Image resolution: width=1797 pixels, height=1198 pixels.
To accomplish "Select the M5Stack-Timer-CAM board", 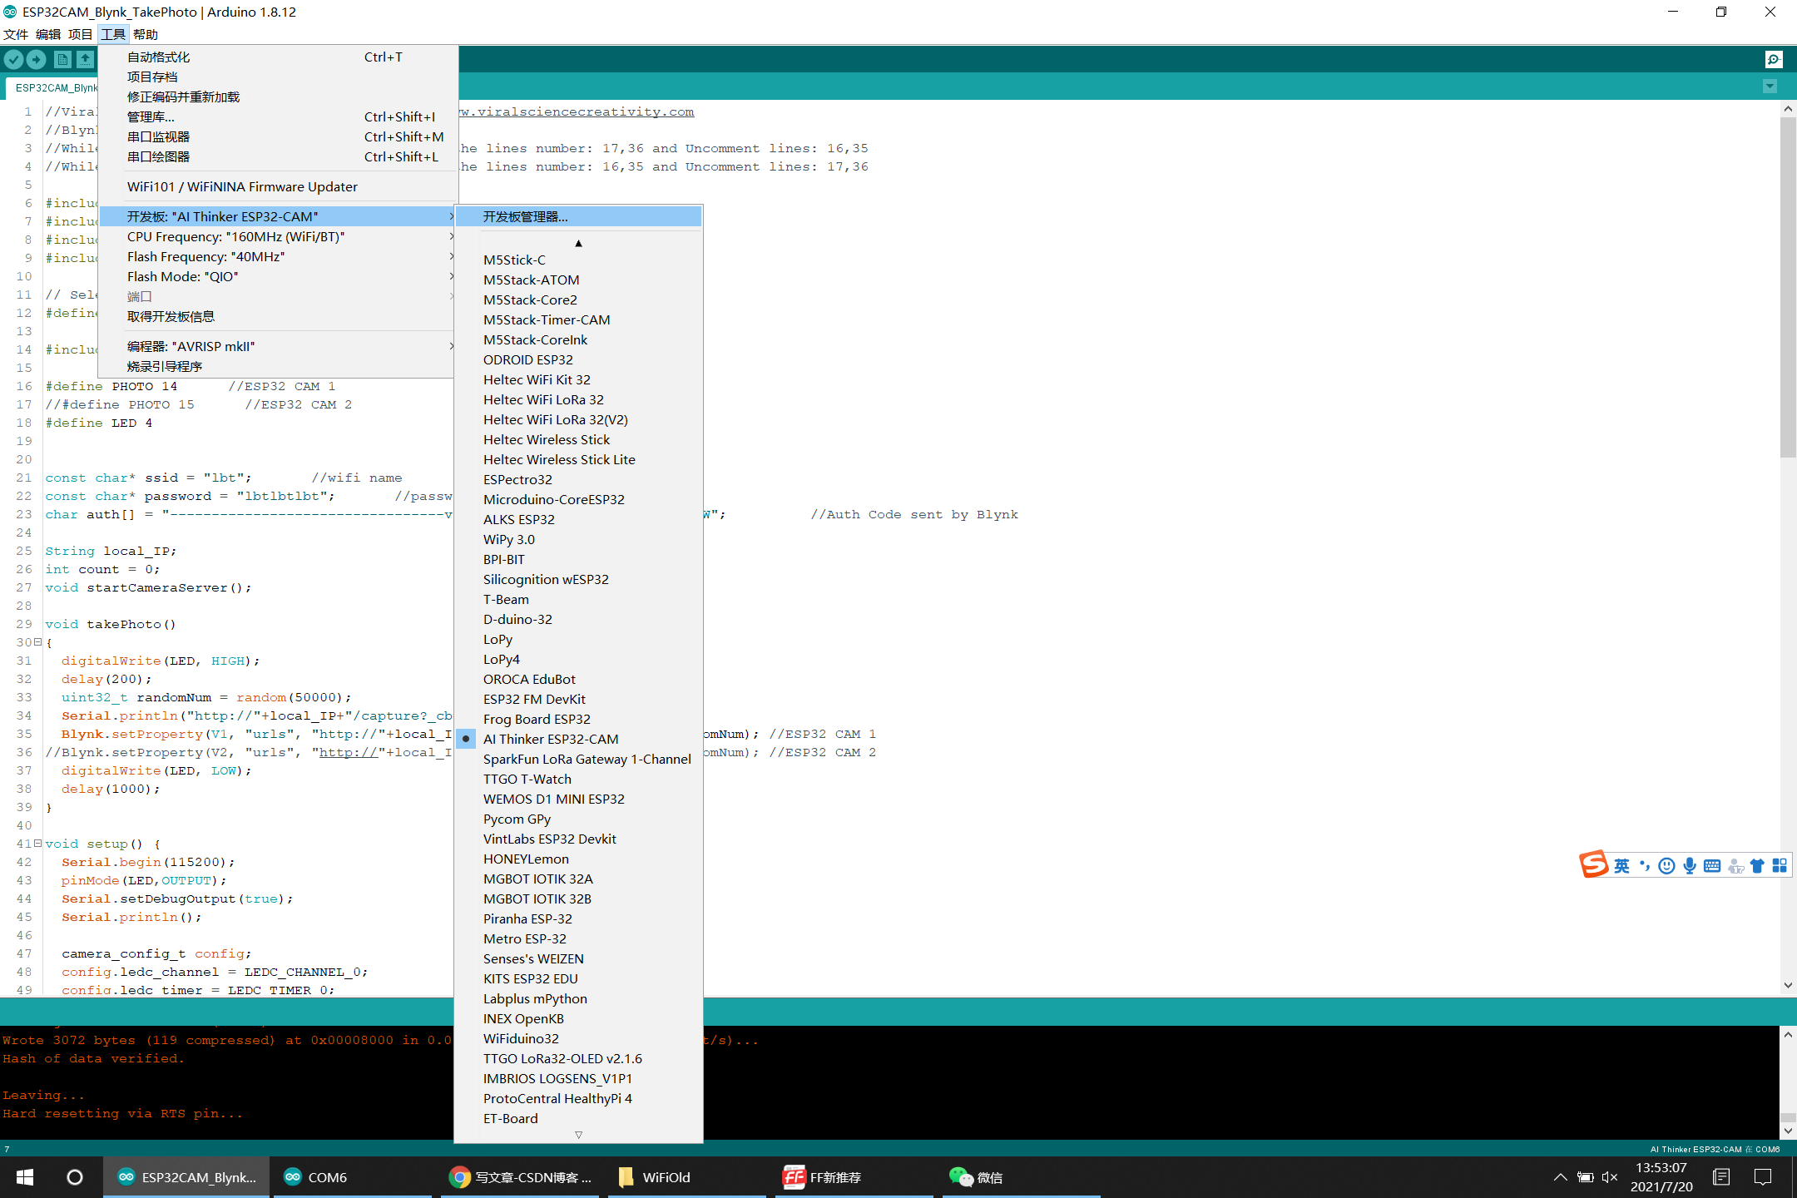I will [547, 319].
